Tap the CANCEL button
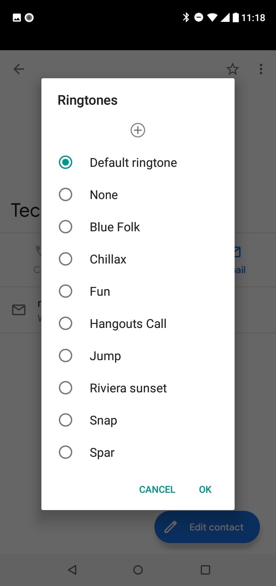This screenshot has height=586, width=276. point(157,489)
